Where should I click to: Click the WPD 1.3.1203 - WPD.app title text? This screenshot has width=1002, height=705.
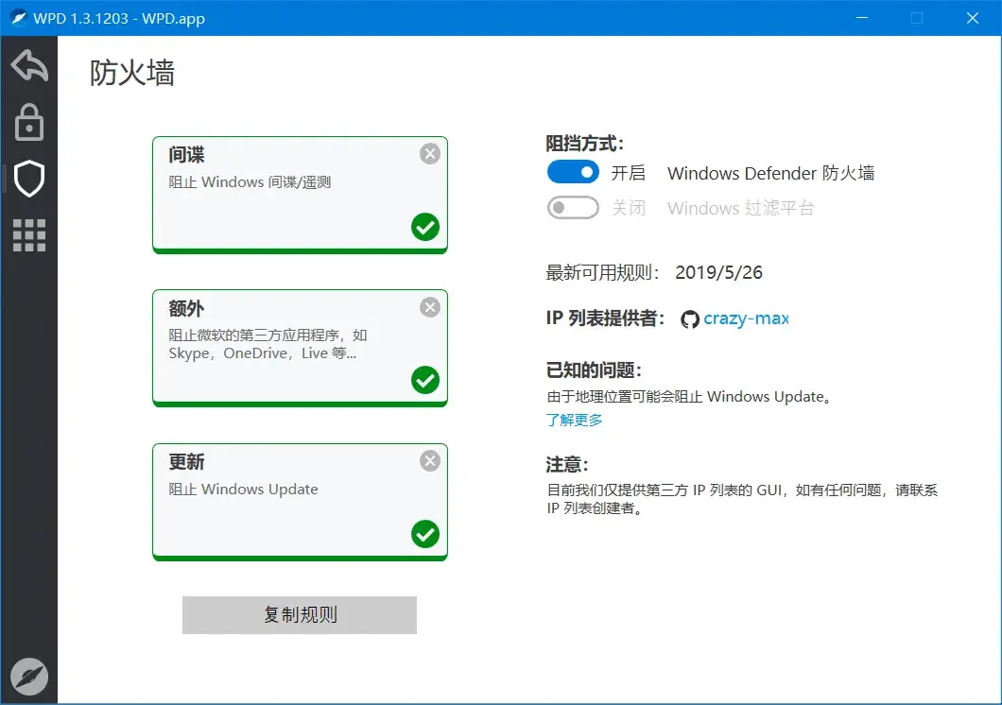(x=119, y=19)
